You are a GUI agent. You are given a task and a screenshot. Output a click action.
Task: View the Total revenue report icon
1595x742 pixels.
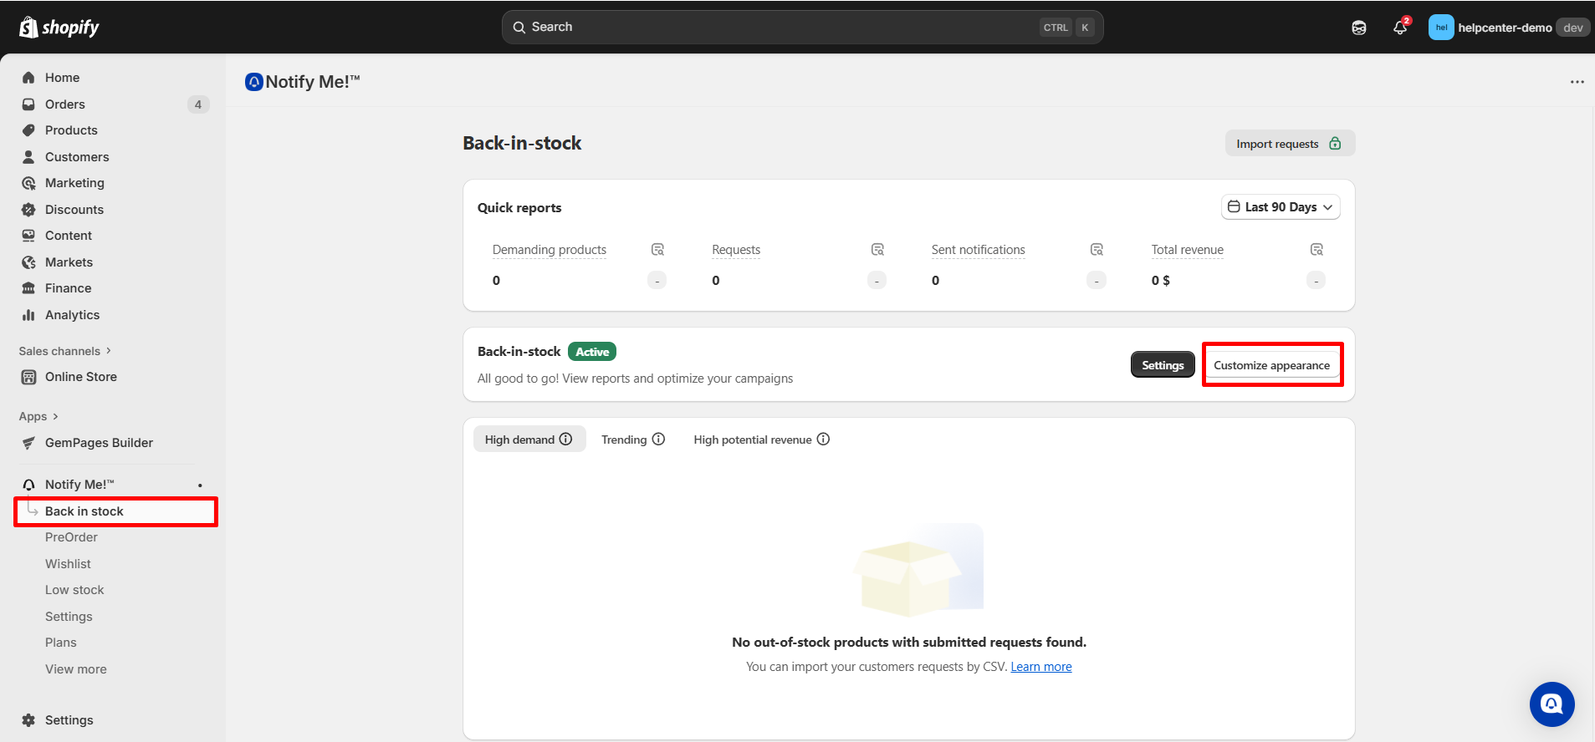tap(1316, 250)
